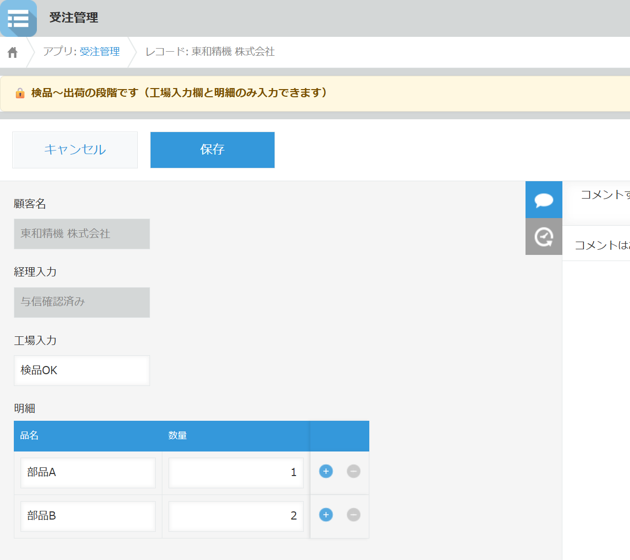Click the 経理入力 field label
630x560 pixels.
[x=35, y=272]
